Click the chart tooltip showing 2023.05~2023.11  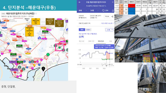pos(104,47)
